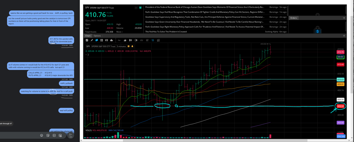The image size is (354, 142).
Task: Click the blue candlestick indicator icon
Action: coord(96,40)
